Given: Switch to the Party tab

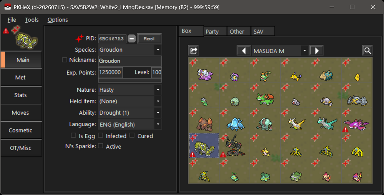Looking at the screenshot, I should [212, 32].
